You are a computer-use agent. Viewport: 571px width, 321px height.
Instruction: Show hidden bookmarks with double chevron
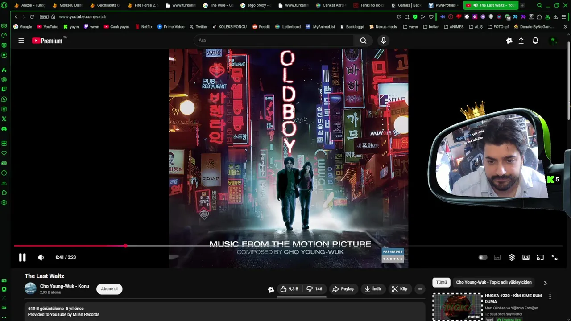coord(565,27)
